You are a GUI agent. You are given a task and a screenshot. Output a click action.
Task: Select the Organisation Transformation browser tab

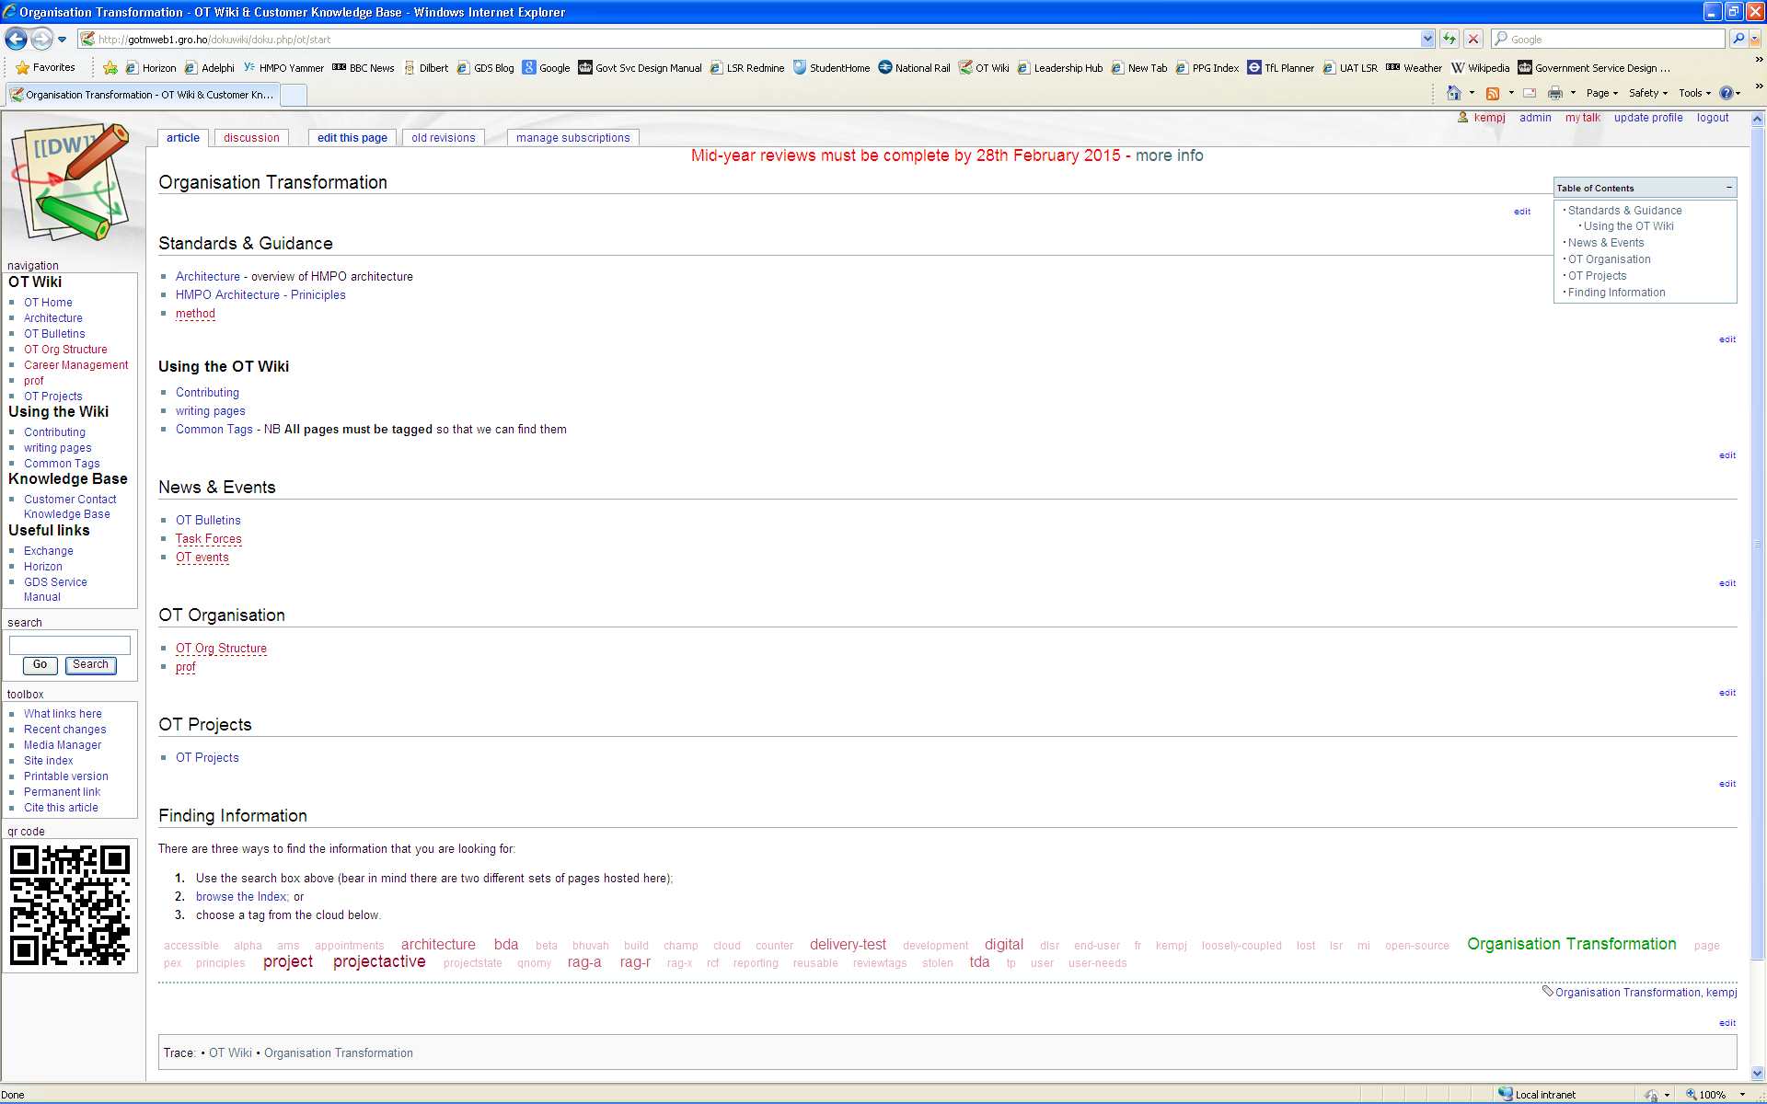(x=142, y=95)
